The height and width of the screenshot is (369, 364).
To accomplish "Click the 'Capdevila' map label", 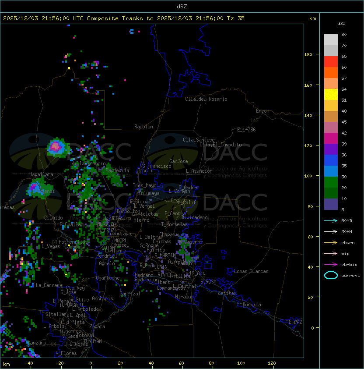I will click(117, 170).
